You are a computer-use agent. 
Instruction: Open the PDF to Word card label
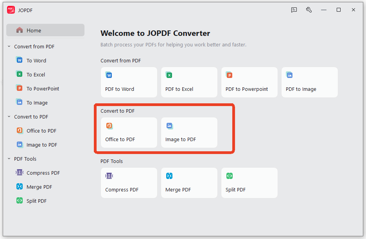(120, 89)
